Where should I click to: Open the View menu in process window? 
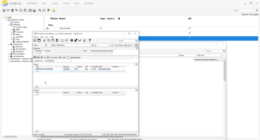[x=47, y=37]
